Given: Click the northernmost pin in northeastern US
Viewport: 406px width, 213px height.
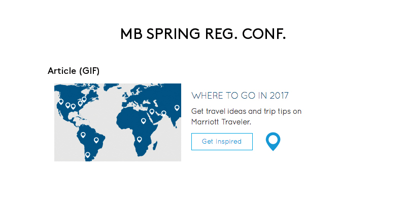Looking at the screenshot, I should 84,99.
